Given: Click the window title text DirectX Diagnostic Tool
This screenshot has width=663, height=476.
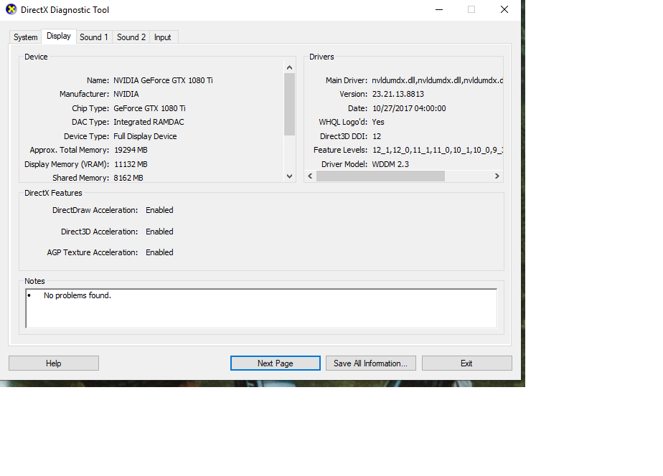Looking at the screenshot, I should tap(65, 10).
